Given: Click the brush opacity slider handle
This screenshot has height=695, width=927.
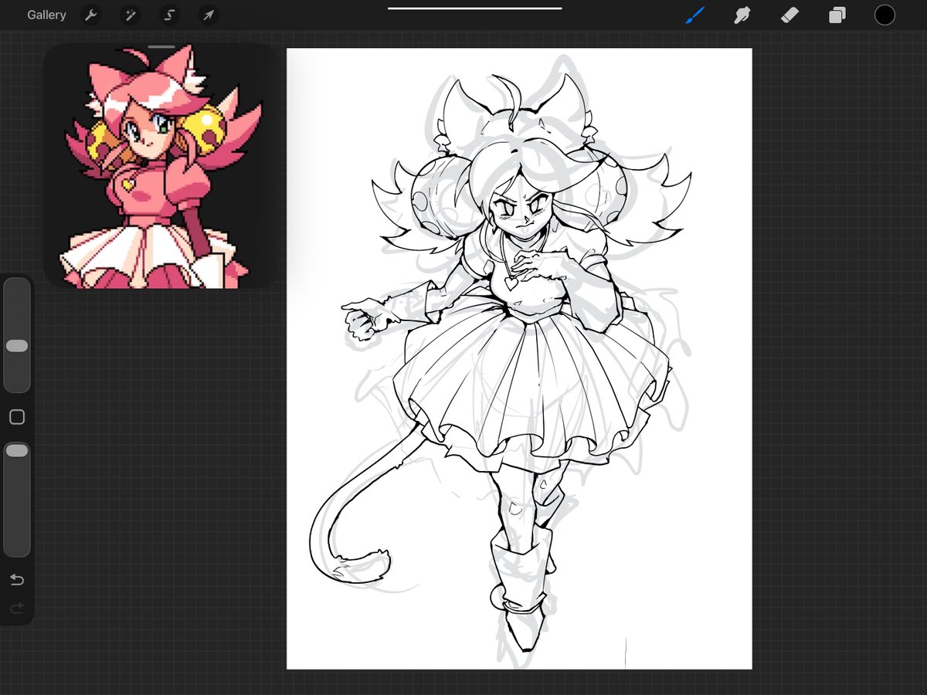Looking at the screenshot, I should [x=17, y=450].
